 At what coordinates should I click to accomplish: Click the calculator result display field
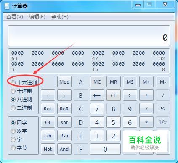coord(89,36)
